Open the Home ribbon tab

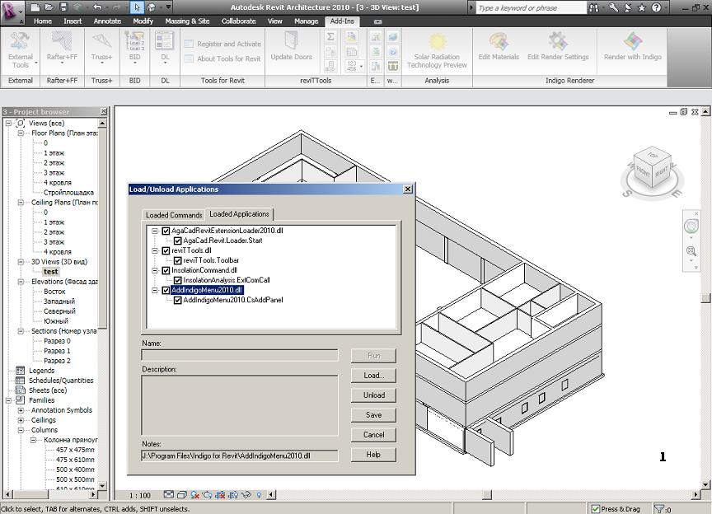tap(43, 21)
